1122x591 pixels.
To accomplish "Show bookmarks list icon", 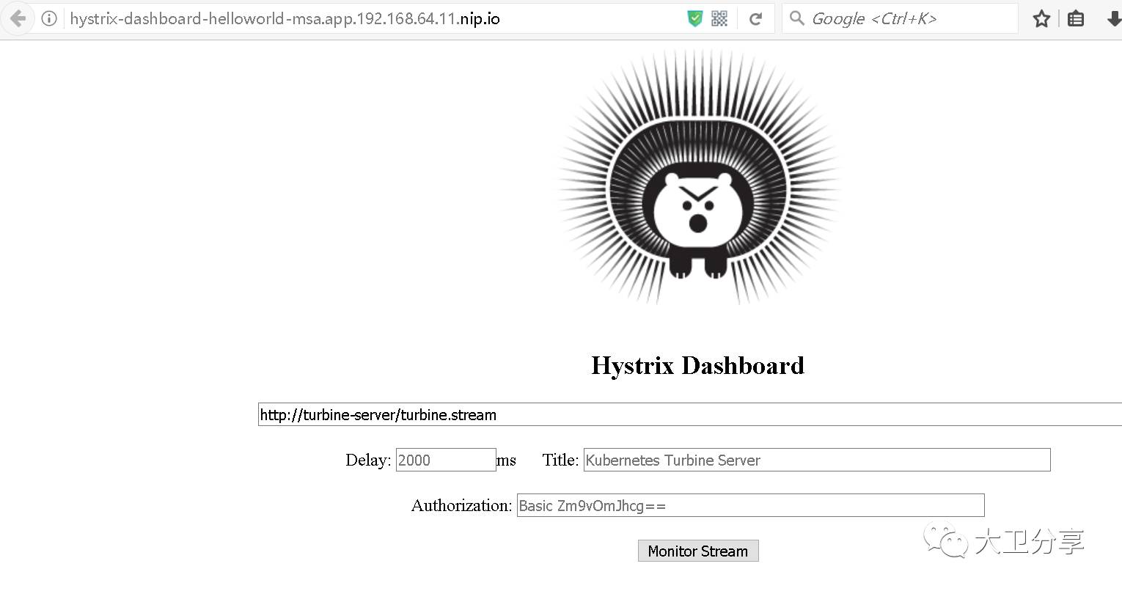I will pyautogui.click(x=1075, y=19).
